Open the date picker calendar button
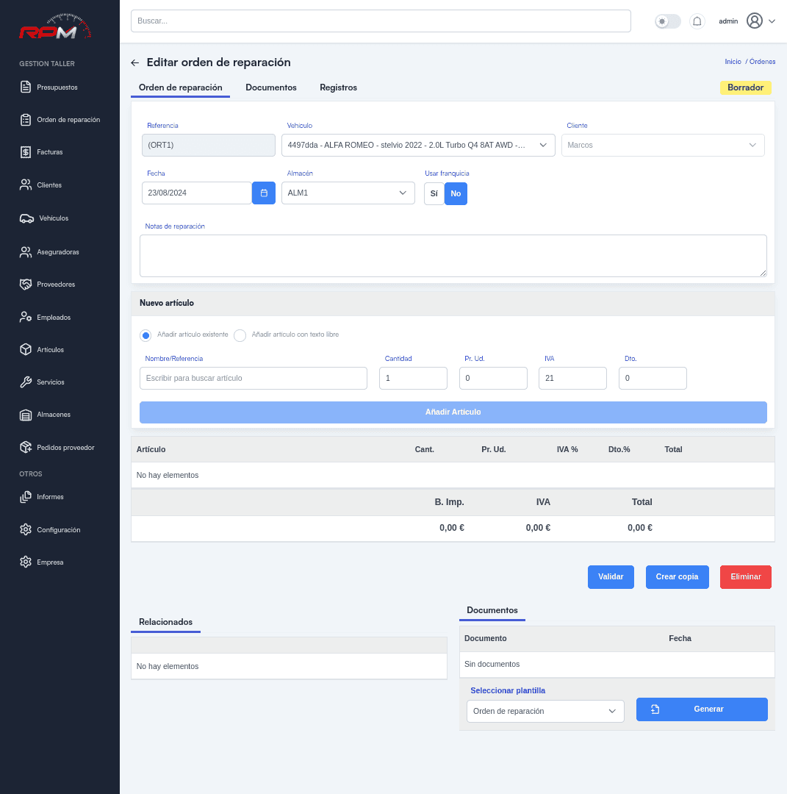This screenshot has height=794, width=787. point(264,193)
